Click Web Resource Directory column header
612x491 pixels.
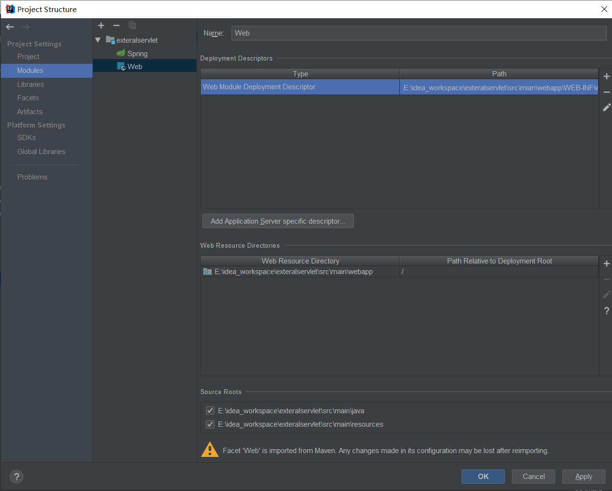pyautogui.click(x=300, y=261)
